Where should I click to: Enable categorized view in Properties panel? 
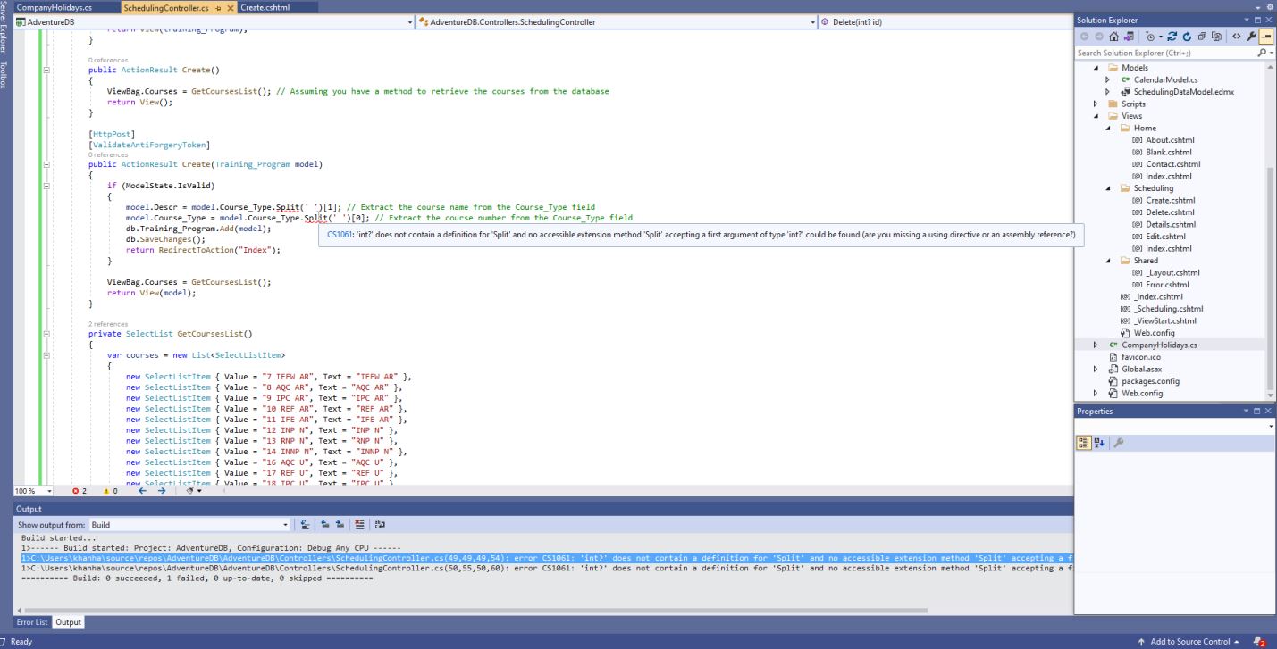1082,442
